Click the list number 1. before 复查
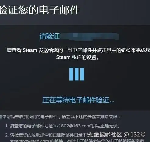Image resolution: width=150 pixels, height=142 pixels. (x=7, y=126)
